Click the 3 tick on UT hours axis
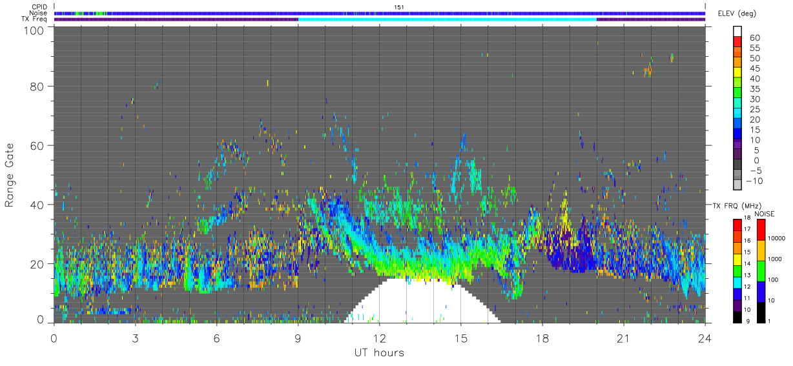 (x=136, y=338)
